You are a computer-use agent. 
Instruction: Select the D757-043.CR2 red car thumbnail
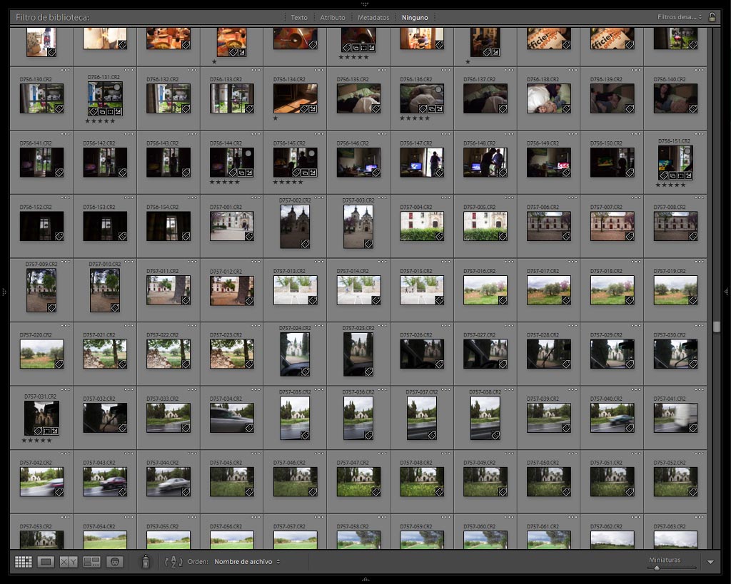pos(105,481)
